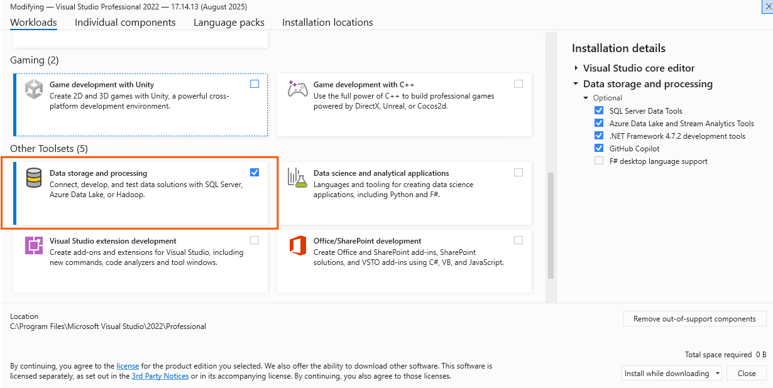The image size is (773, 388).
Task: Click the Location label above the install path
Action: pyautogui.click(x=25, y=316)
